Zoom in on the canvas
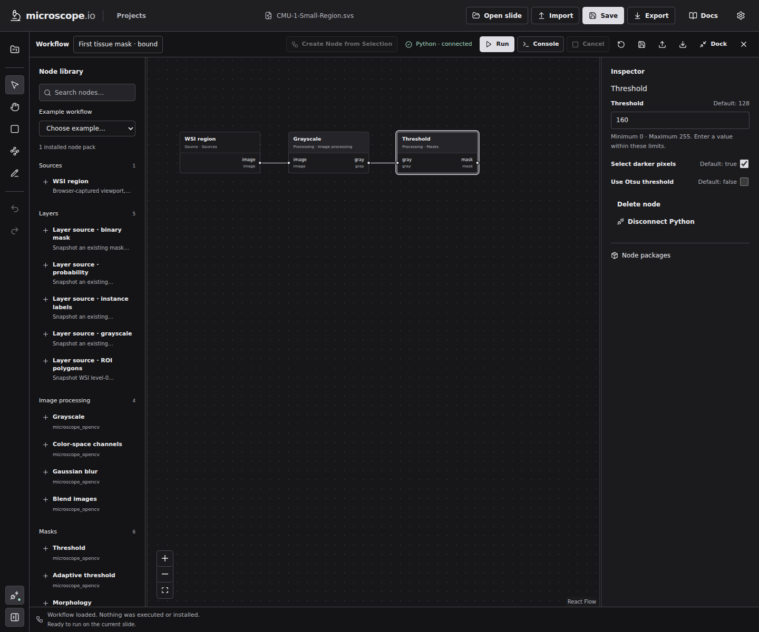Screen dimensions: 759x632 click(165, 558)
